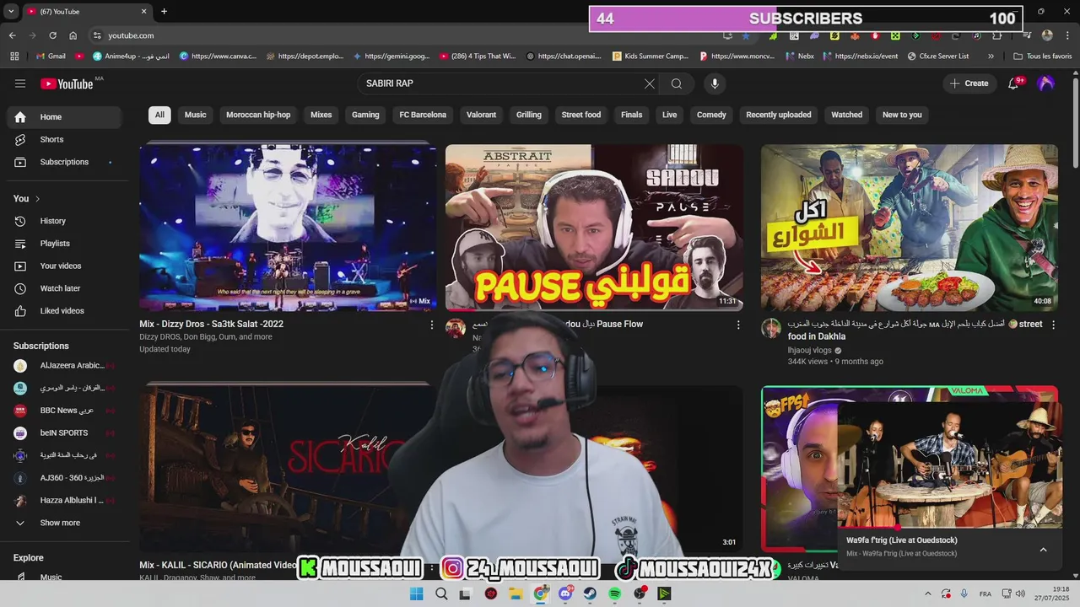Open Playlists in sidebar
The image size is (1080, 607).
[64, 244]
